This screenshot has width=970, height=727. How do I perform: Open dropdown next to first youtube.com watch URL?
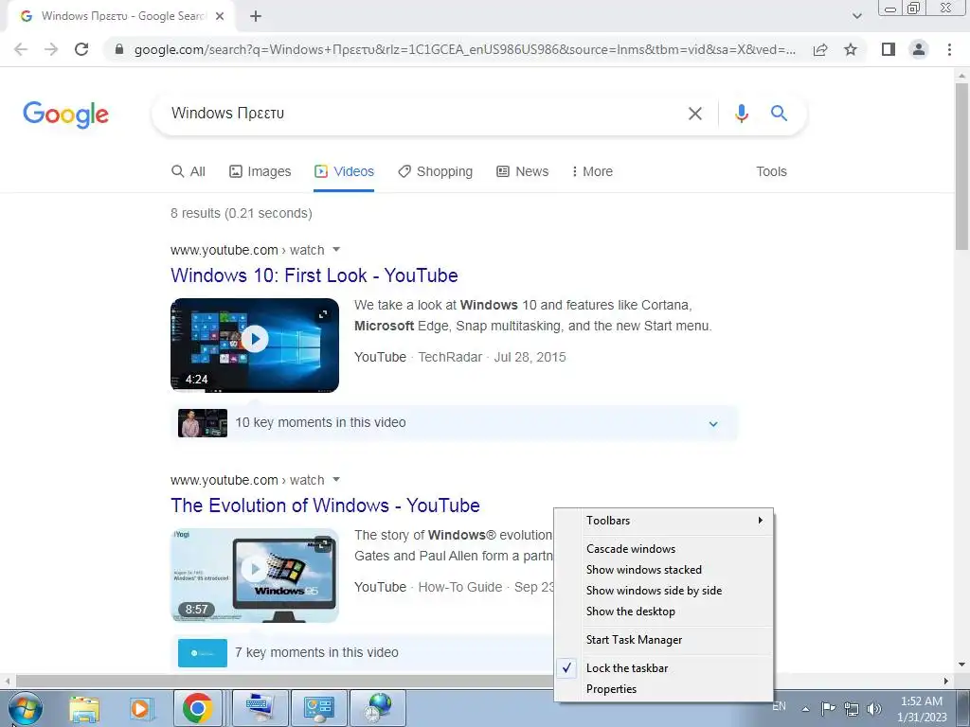click(x=336, y=250)
